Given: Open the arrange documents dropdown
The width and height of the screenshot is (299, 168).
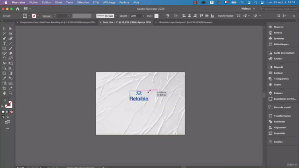Looking at the screenshot, I should click(27, 8).
